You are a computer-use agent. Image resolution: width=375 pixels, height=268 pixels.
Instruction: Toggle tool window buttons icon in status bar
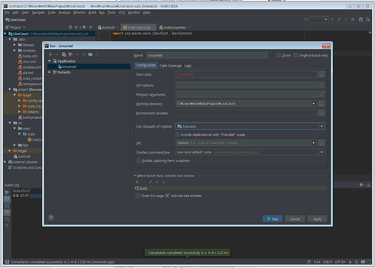pos(7,262)
